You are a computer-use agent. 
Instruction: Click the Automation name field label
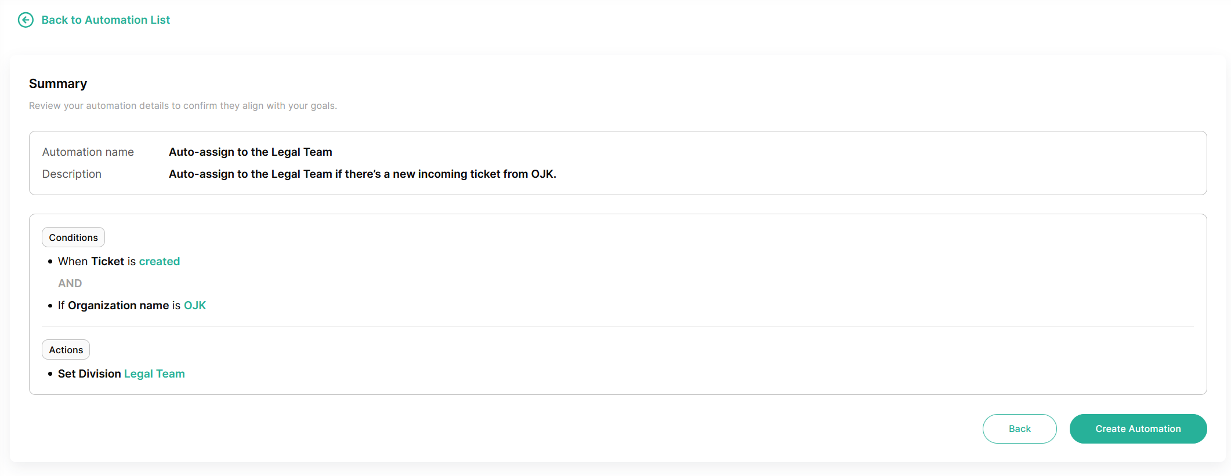point(88,152)
